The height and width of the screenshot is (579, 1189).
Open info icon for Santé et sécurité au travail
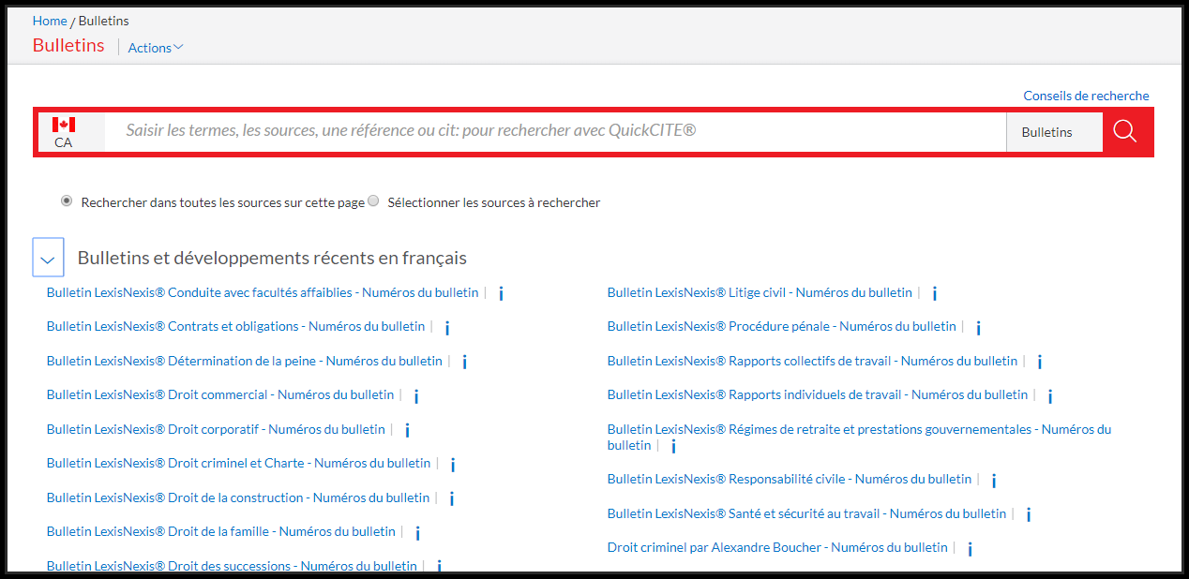[x=1029, y=514]
